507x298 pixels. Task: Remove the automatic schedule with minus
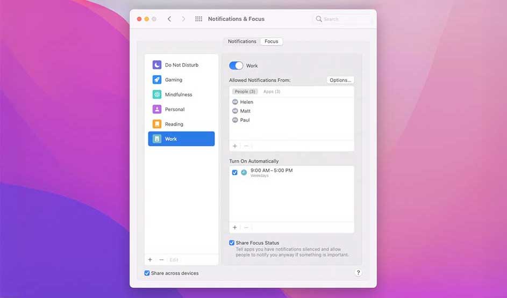pyautogui.click(x=246, y=228)
